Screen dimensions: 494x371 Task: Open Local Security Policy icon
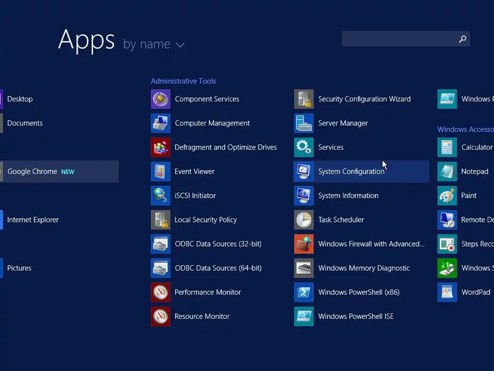pos(161,220)
